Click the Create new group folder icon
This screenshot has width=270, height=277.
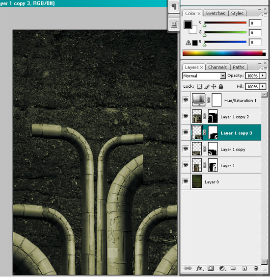coord(233,268)
